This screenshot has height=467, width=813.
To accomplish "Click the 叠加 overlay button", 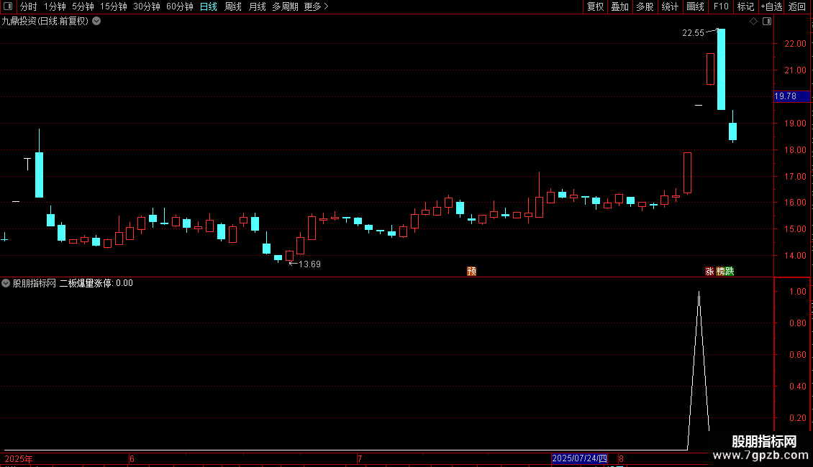I will [x=619, y=6].
